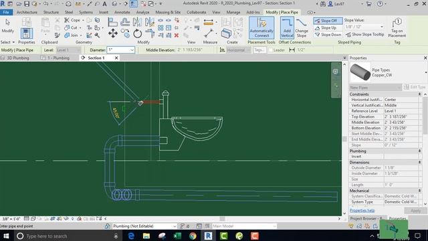Switch to the 3D Plumbing view tab

pos(18,58)
